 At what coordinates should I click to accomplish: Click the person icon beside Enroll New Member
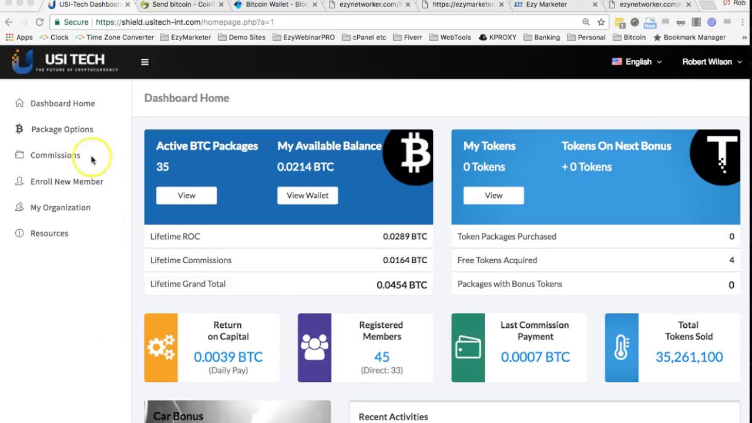click(19, 181)
